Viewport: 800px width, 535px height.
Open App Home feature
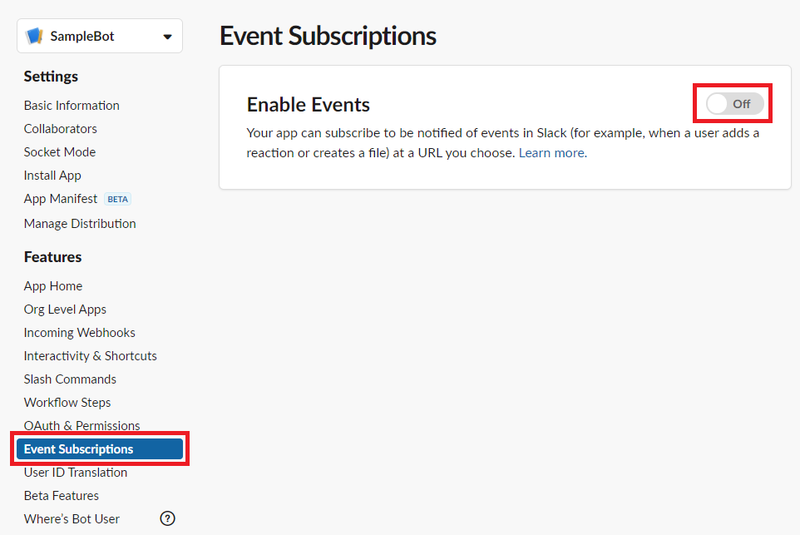coord(53,286)
